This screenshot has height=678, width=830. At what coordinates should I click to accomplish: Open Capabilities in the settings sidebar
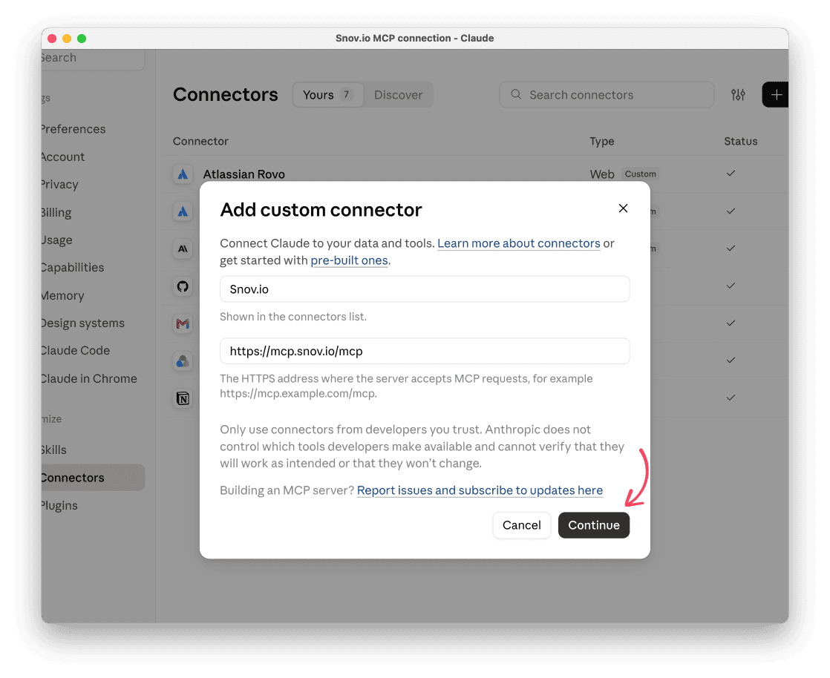click(73, 268)
